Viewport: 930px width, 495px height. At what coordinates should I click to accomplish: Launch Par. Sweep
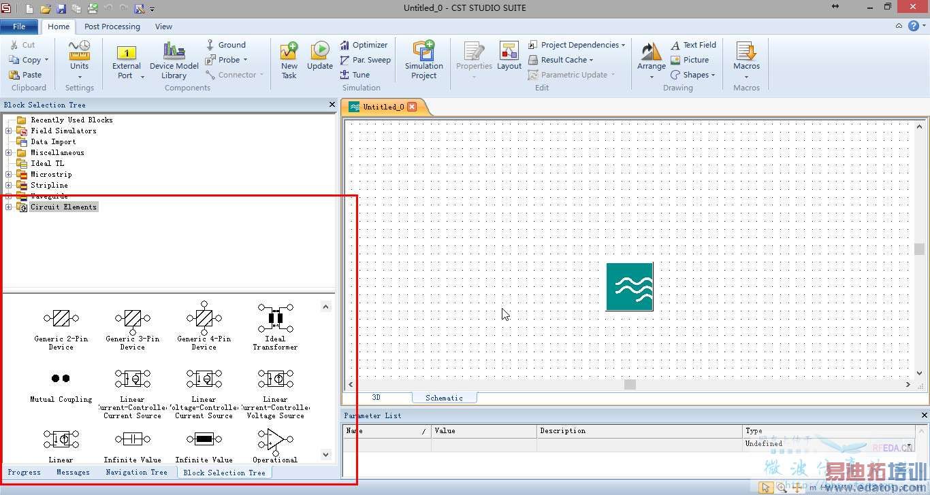point(366,60)
